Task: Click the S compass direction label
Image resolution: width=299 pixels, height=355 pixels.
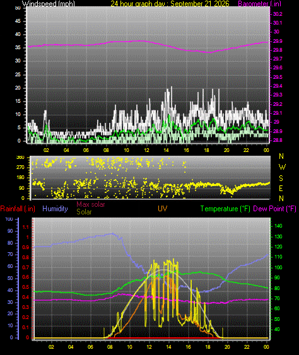Action: (281, 178)
